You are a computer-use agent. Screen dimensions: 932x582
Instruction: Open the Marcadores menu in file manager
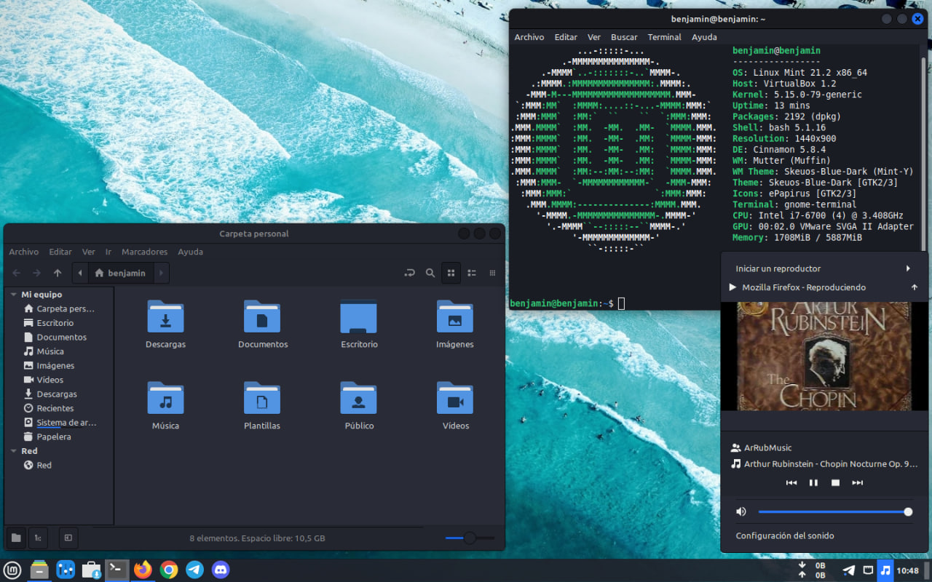144,252
